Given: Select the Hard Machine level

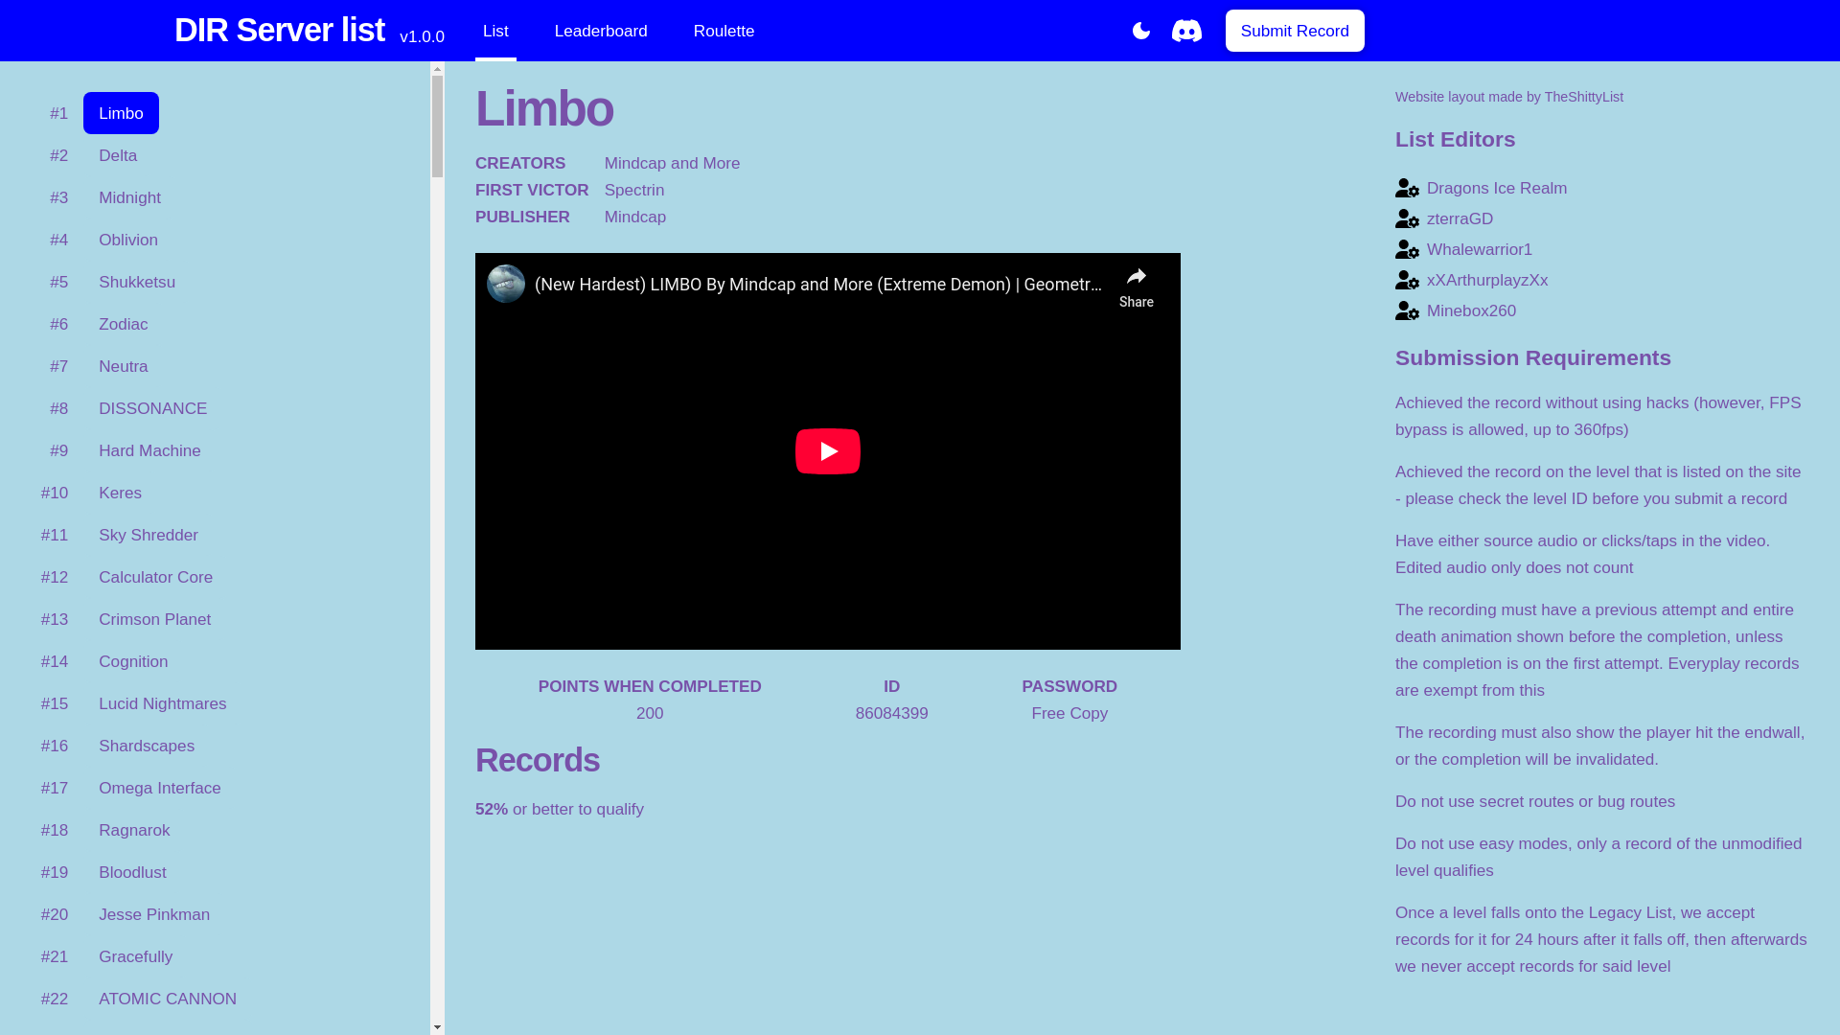Looking at the screenshot, I should click(x=149, y=450).
